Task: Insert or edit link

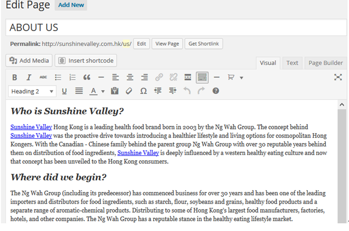Action: (x=159, y=77)
